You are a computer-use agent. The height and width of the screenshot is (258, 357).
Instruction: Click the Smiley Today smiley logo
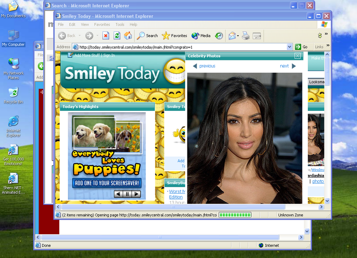pos(175,72)
